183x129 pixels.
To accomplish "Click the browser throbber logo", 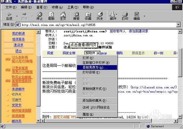I will coord(177,7).
